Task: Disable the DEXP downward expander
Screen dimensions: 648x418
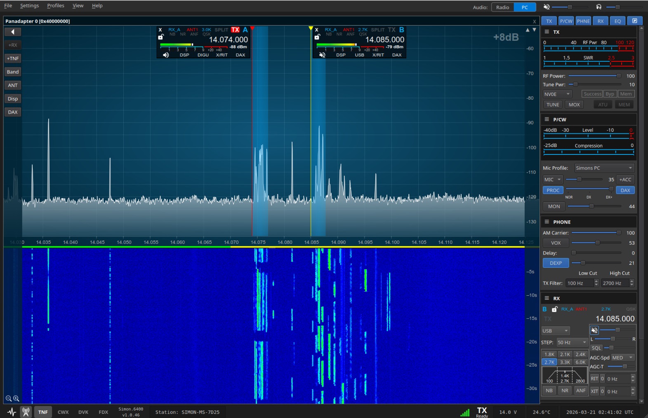Action: pyautogui.click(x=556, y=263)
